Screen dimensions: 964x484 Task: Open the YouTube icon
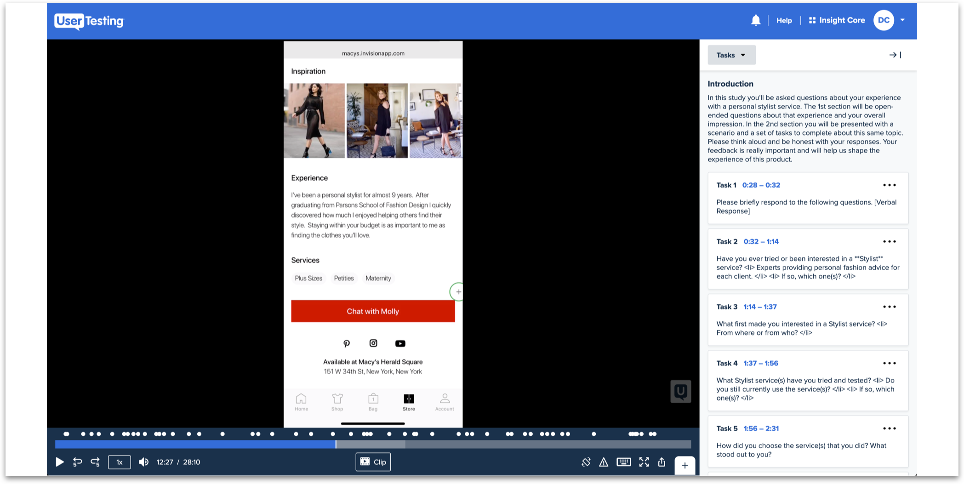click(400, 343)
